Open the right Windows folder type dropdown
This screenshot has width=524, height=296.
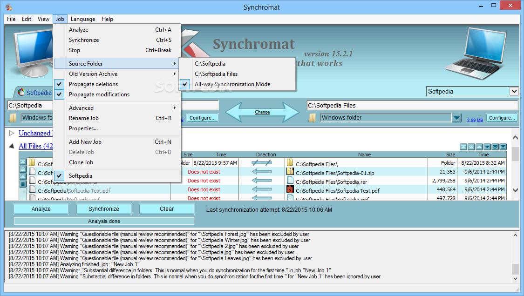(x=456, y=118)
